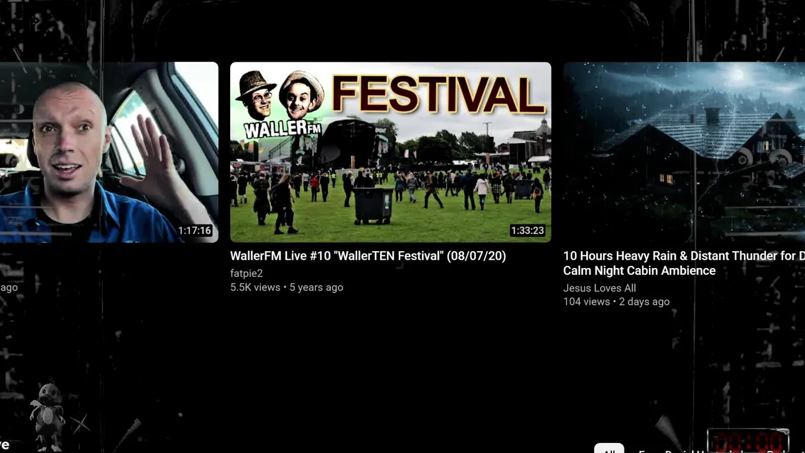Select the 'All' filter chip

coord(609,449)
